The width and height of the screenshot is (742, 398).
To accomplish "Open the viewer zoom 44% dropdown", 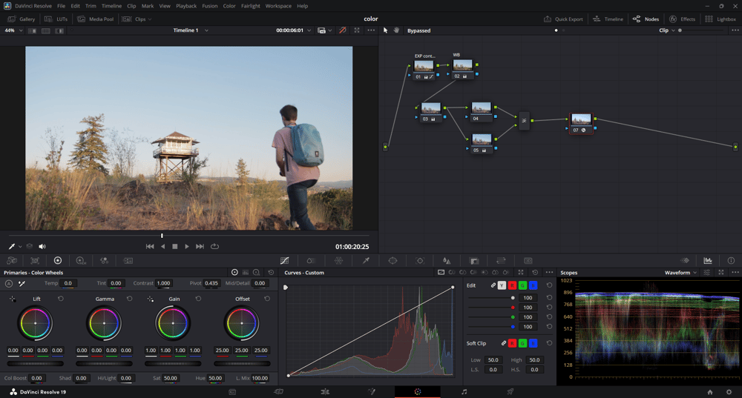I will [x=13, y=30].
